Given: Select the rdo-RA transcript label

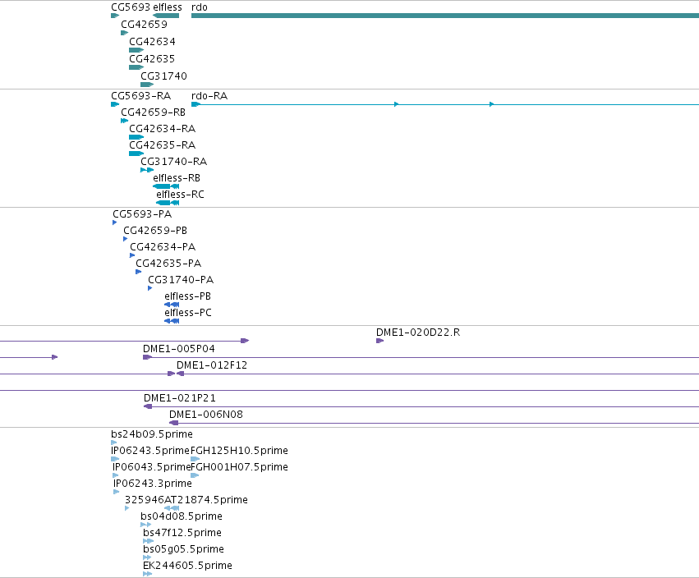Looking at the screenshot, I should point(209,96).
